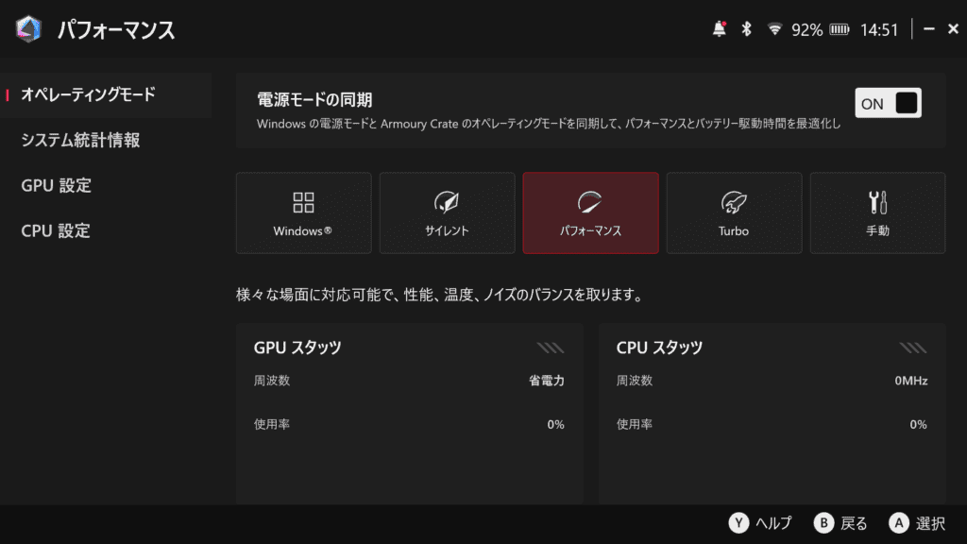Click the striped icon in GPU スタッツ panel
The height and width of the screenshot is (544, 967).
pos(551,348)
